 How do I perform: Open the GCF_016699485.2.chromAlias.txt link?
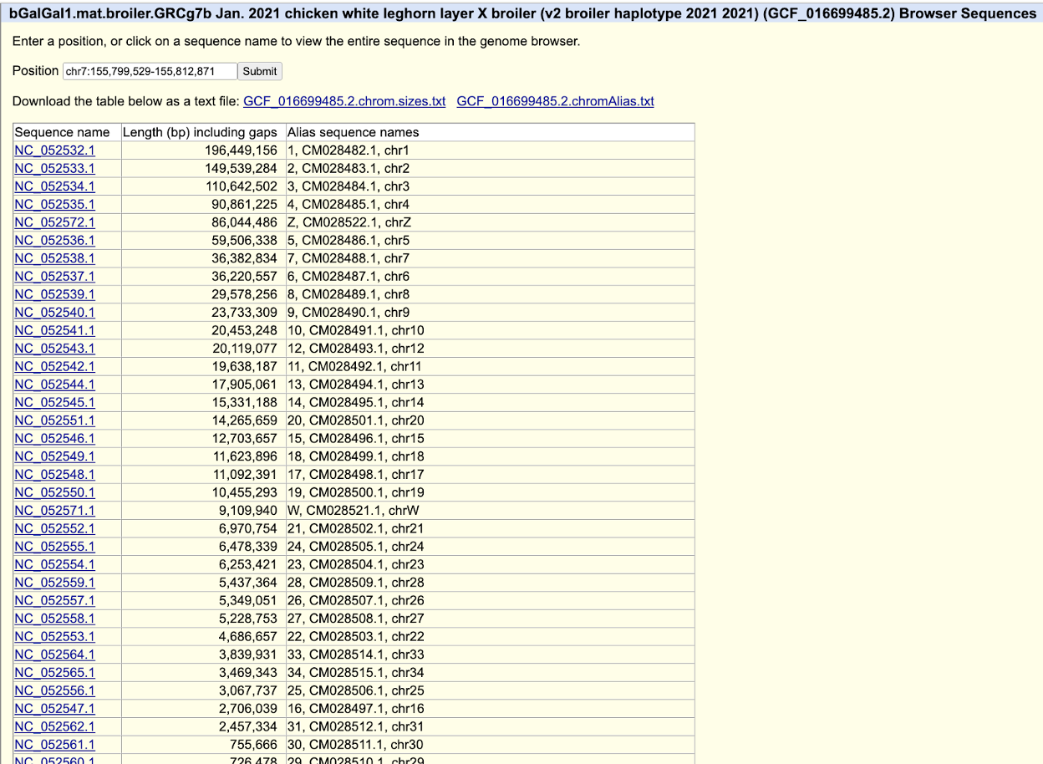pos(555,101)
